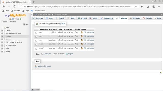Open the Import tab
This screenshot has width=163, height=91.
click(94, 18)
